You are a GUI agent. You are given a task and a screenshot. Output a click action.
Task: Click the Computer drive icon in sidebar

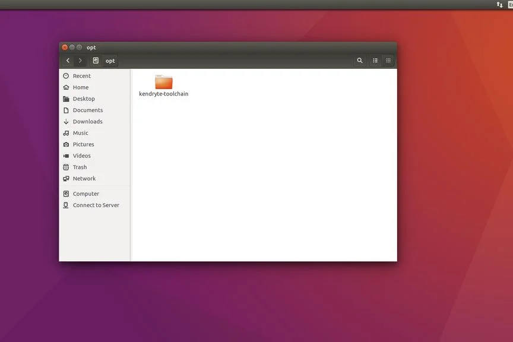(x=66, y=194)
